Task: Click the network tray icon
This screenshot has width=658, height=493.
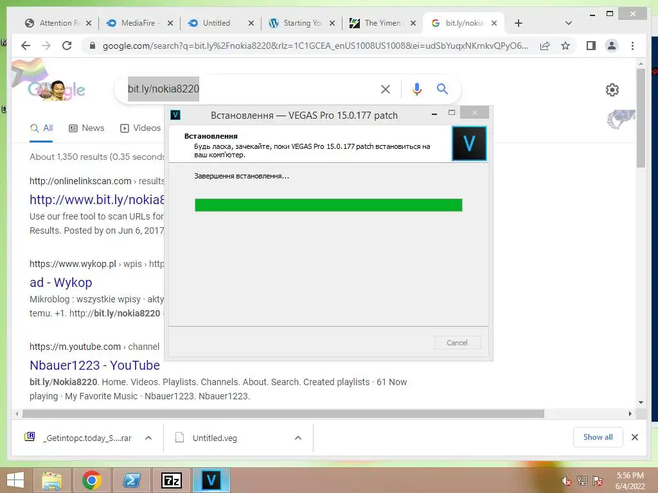Action: 582,481
